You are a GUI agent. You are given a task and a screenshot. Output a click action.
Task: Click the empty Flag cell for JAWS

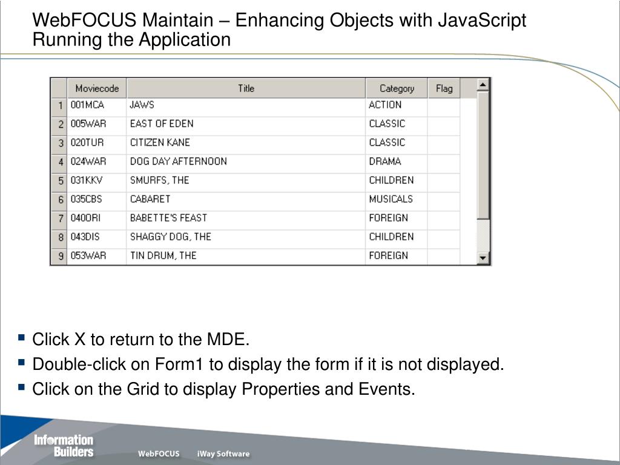click(x=444, y=107)
